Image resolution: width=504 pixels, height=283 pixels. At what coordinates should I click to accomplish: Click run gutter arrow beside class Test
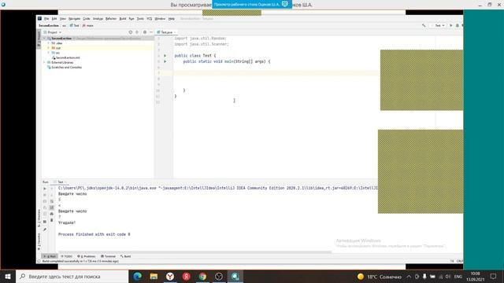165,56
